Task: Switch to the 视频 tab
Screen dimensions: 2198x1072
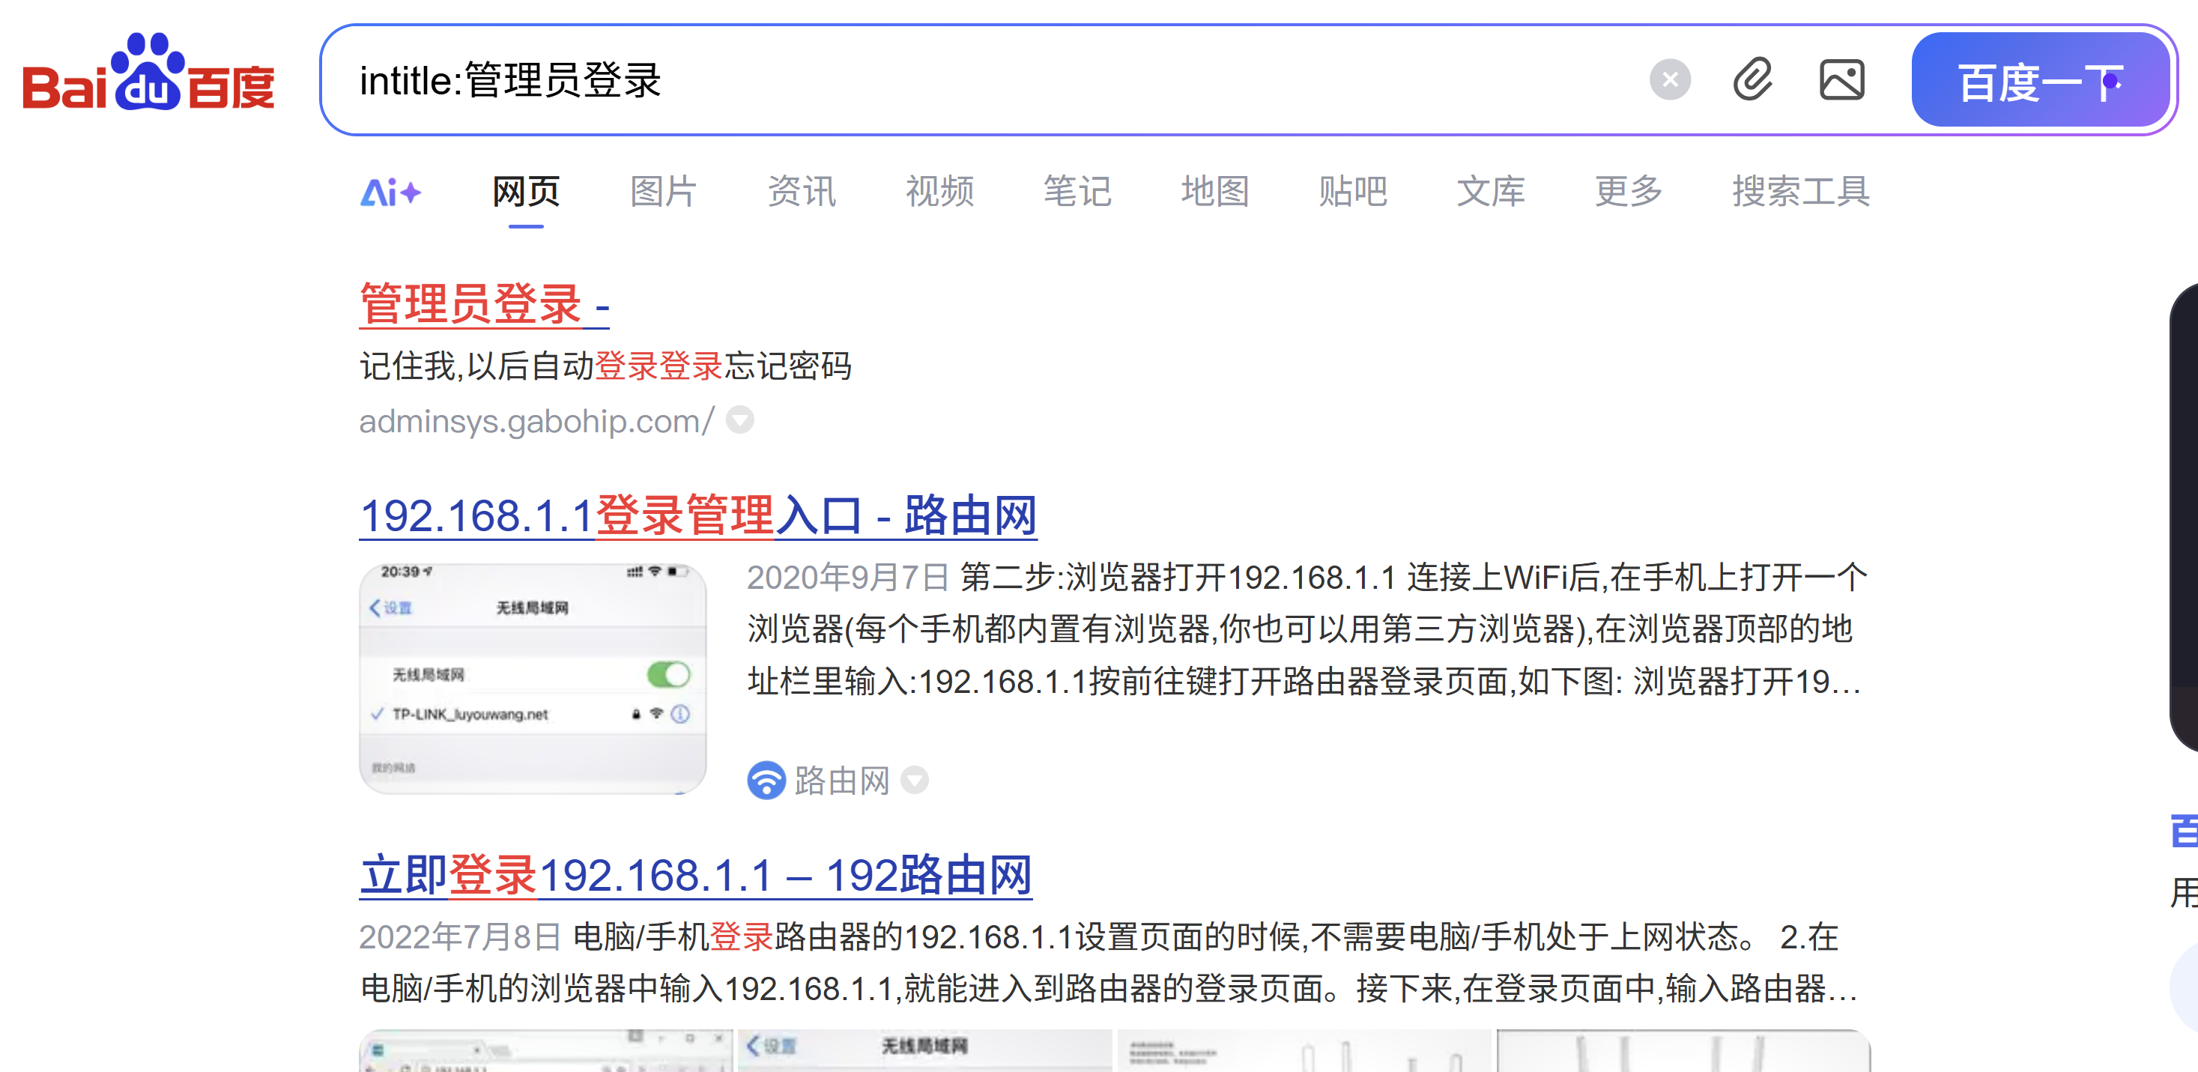Action: pos(939,191)
